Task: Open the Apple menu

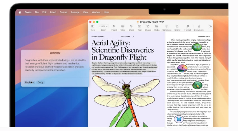Action: (20, 12)
